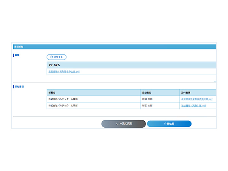Select second row 株式会社パルテック 人事部 cell
The image size is (228, 171).
click(63, 105)
